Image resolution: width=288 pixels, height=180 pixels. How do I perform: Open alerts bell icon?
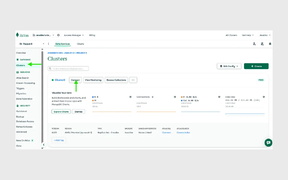pyautogui.click(x=270, y=44)
